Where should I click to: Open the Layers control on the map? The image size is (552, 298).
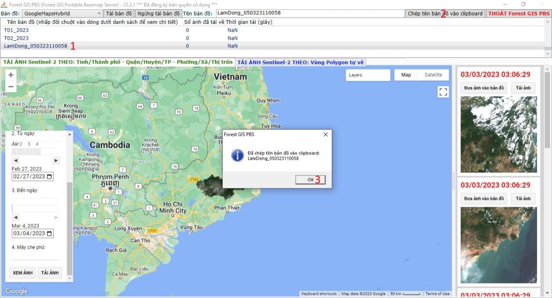[367, 75]
